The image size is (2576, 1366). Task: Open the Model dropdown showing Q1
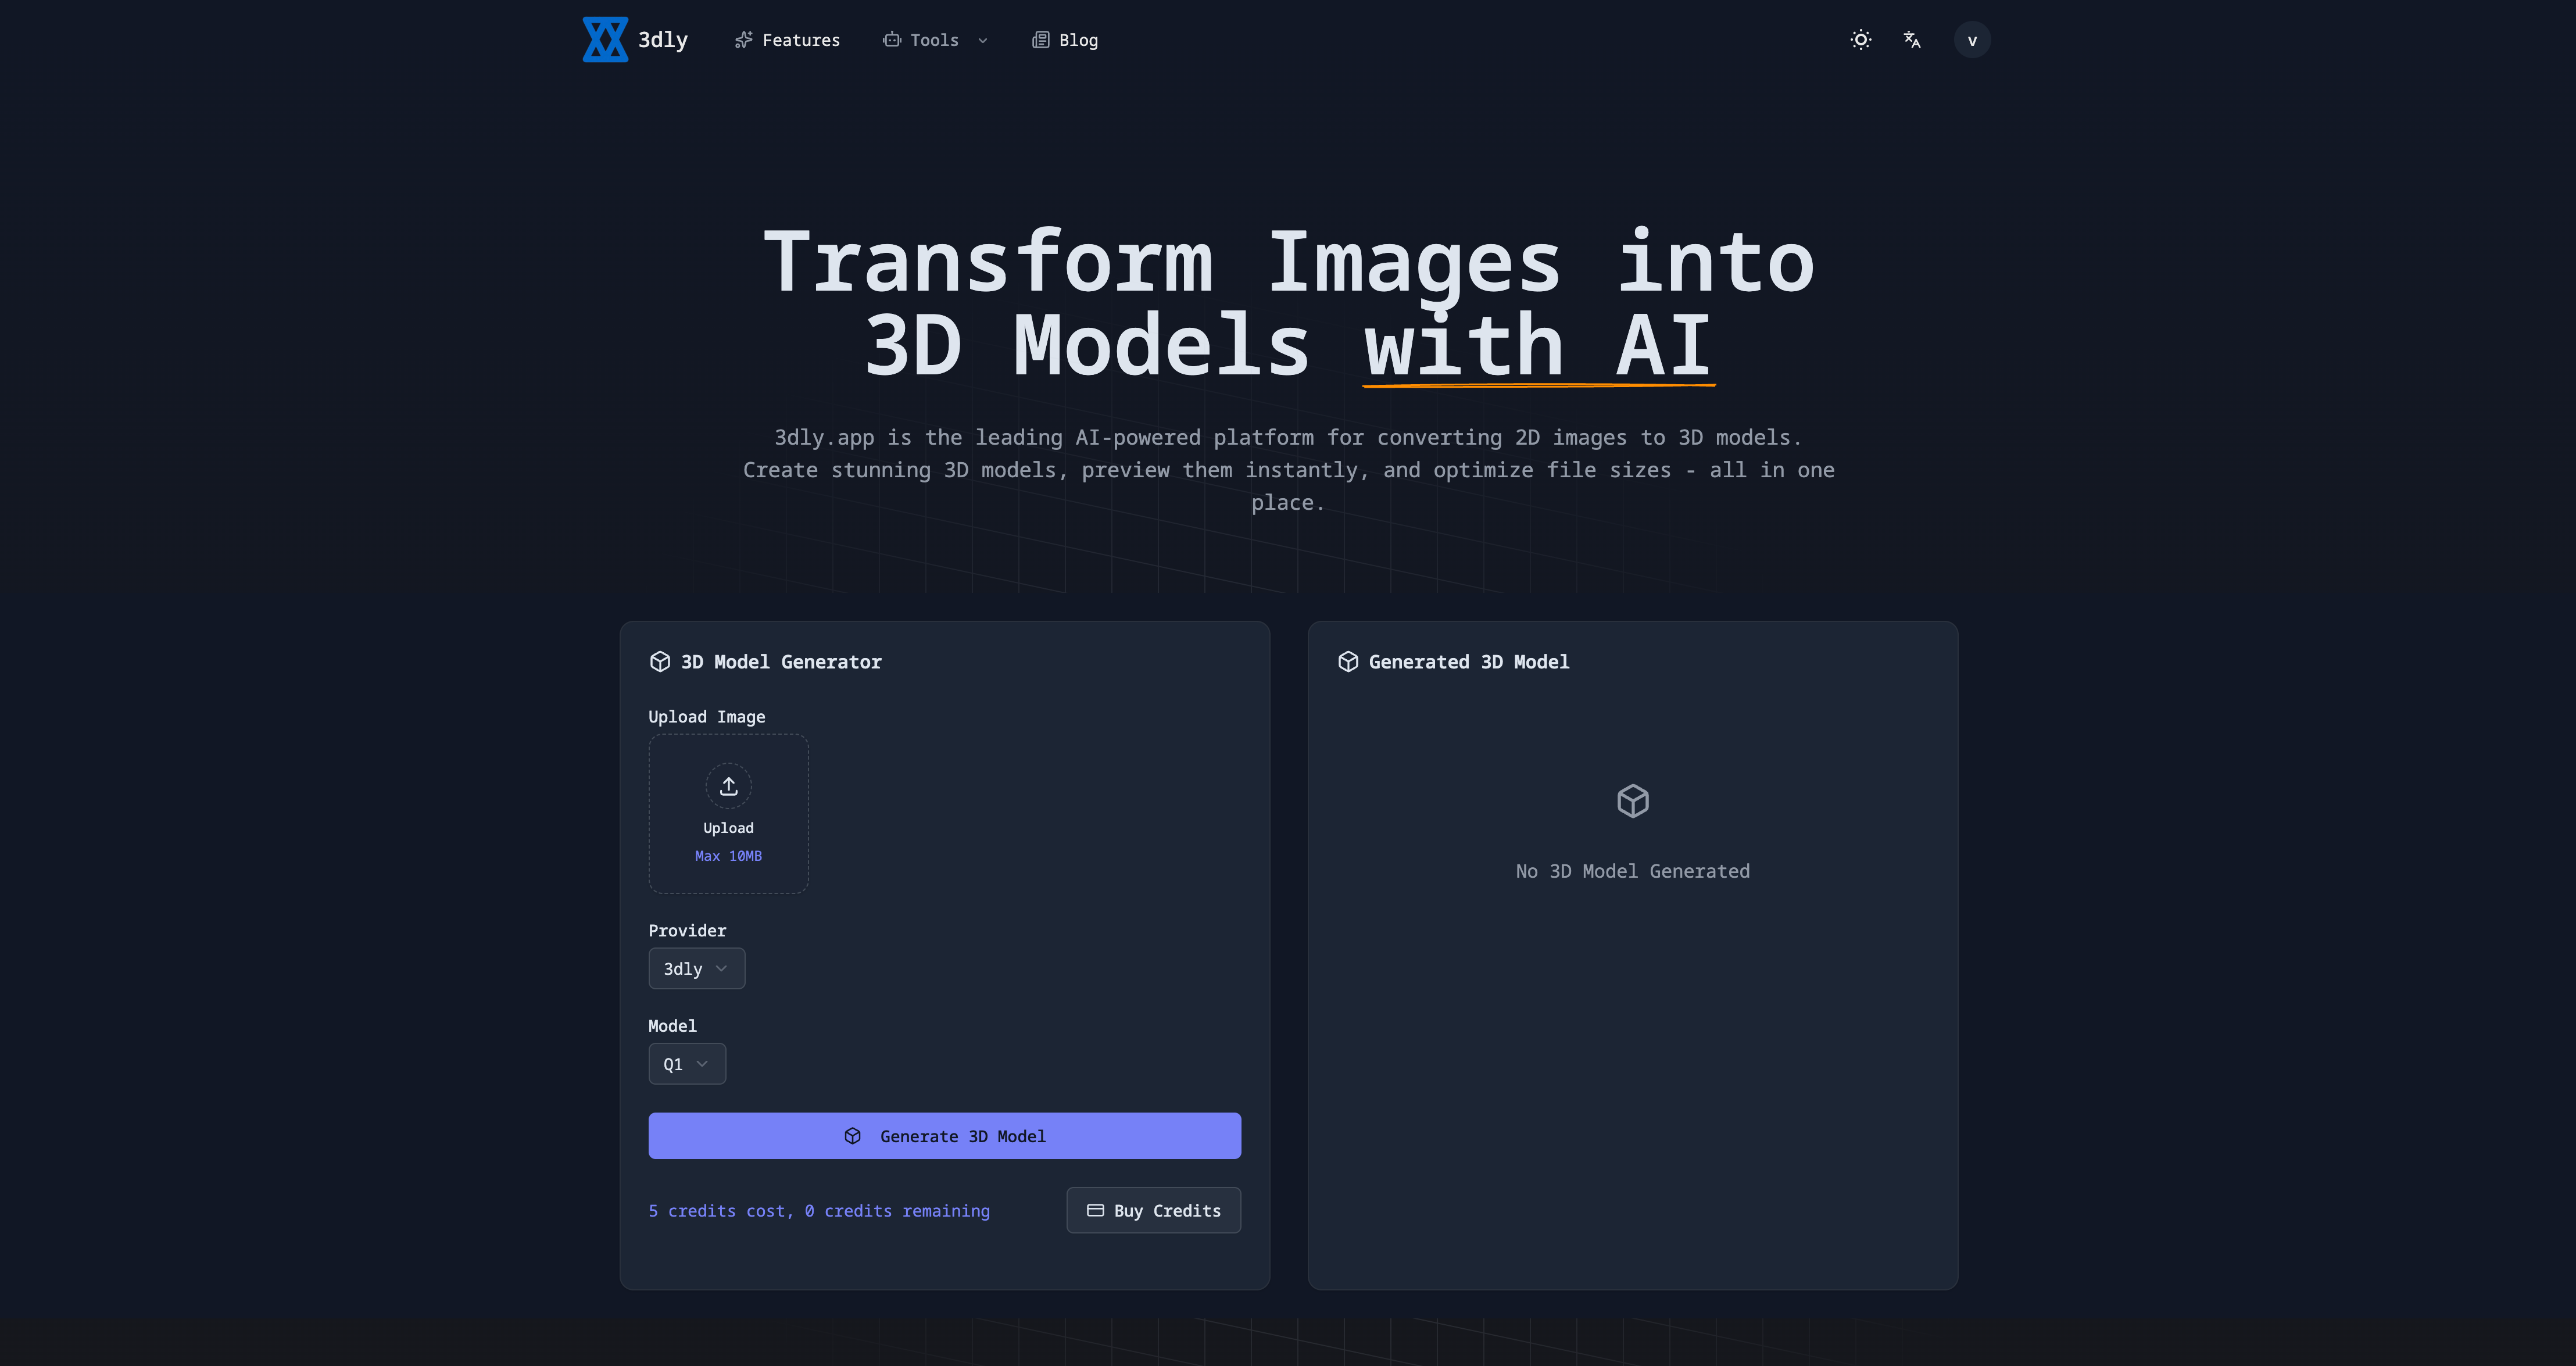pyautogui.click(x=686, y=1063)
